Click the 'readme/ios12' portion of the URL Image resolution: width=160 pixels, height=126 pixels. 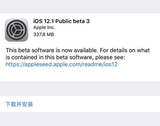pos(100,64)
